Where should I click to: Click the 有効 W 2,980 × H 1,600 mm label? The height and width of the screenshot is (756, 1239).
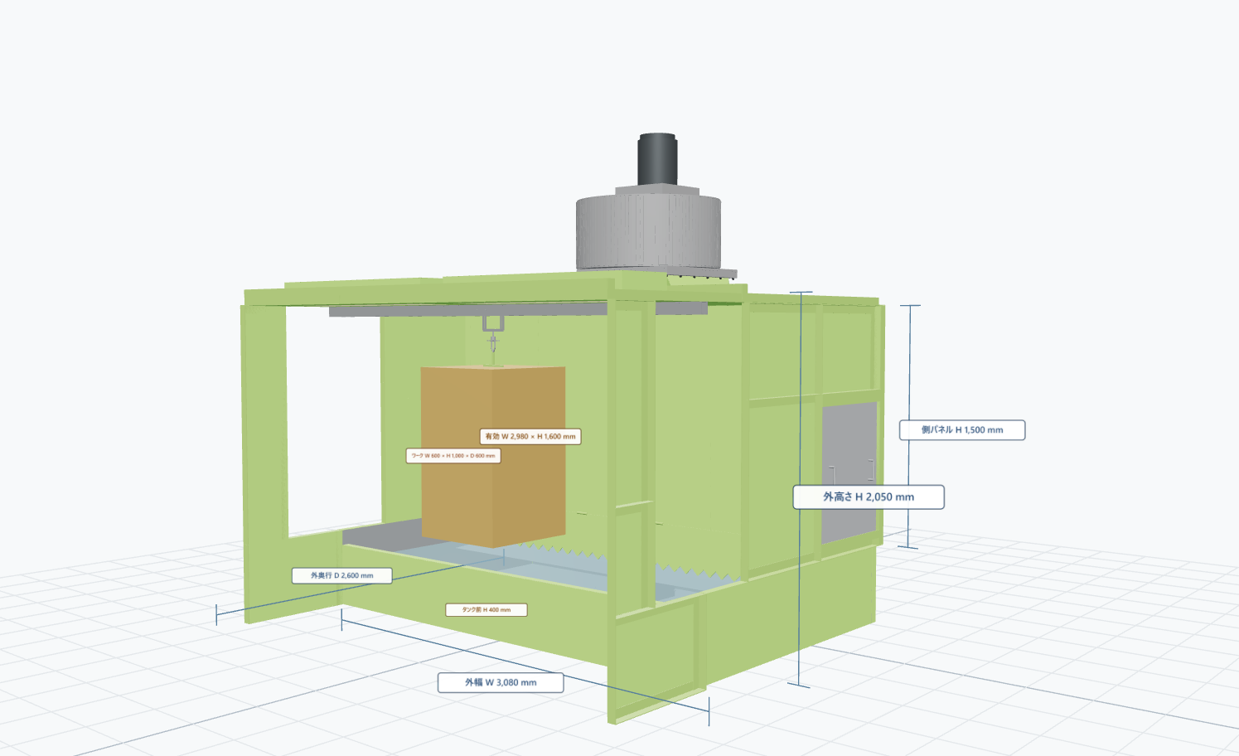click(530, 436)
